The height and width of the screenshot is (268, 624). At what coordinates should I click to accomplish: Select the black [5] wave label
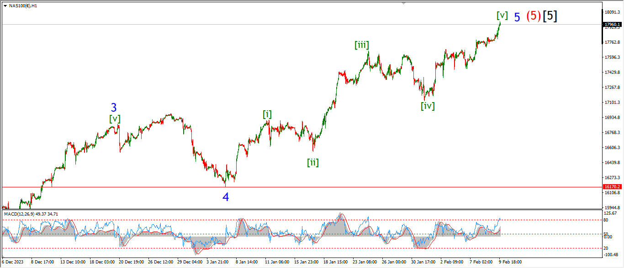pos(550,16)
